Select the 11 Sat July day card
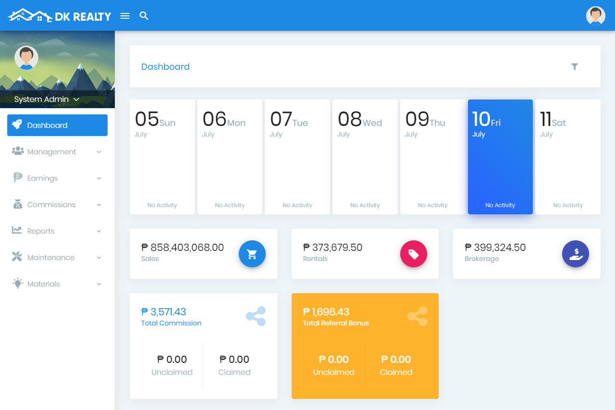 [x=568, y=157]
